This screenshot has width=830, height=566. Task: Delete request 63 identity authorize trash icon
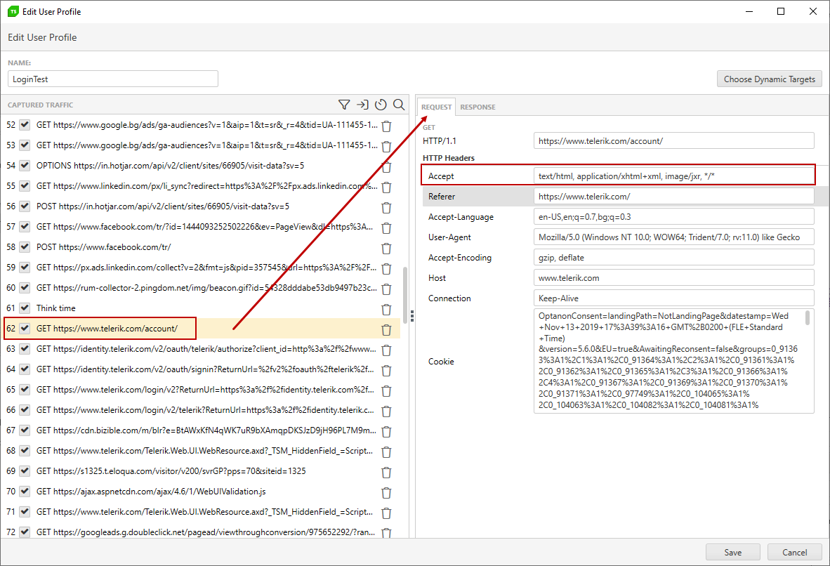click(x=386, y=350)
